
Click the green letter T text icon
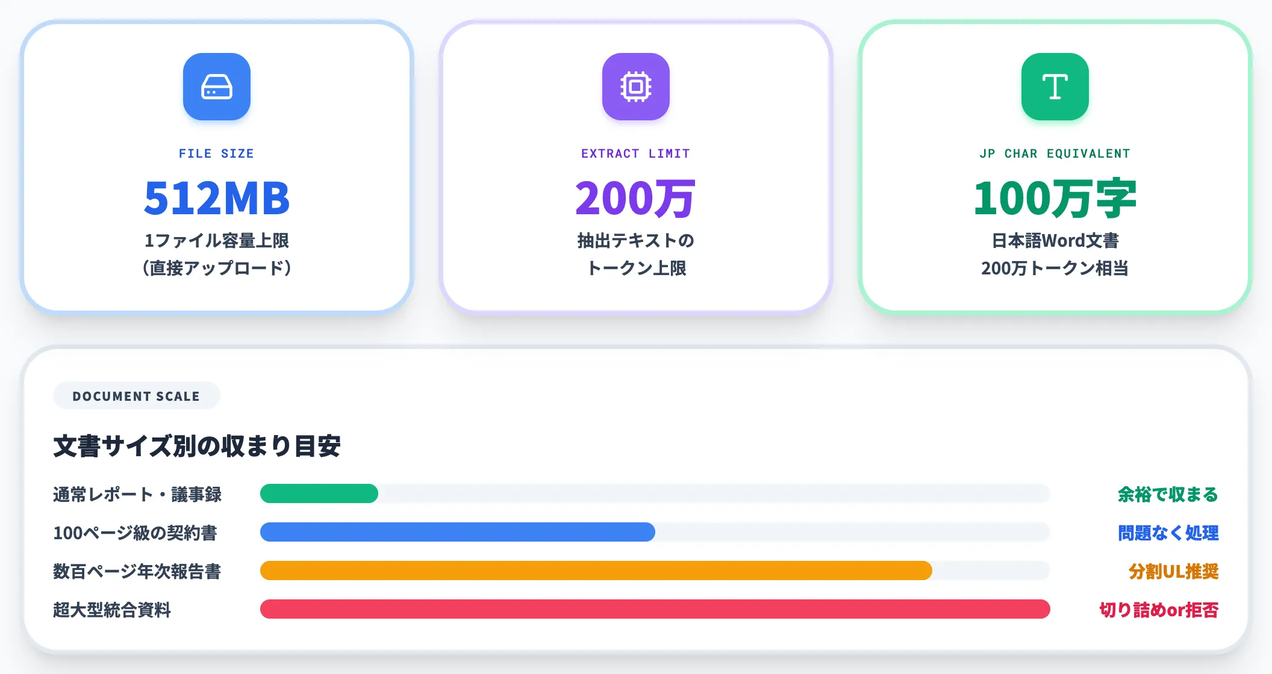(1055, 87)
